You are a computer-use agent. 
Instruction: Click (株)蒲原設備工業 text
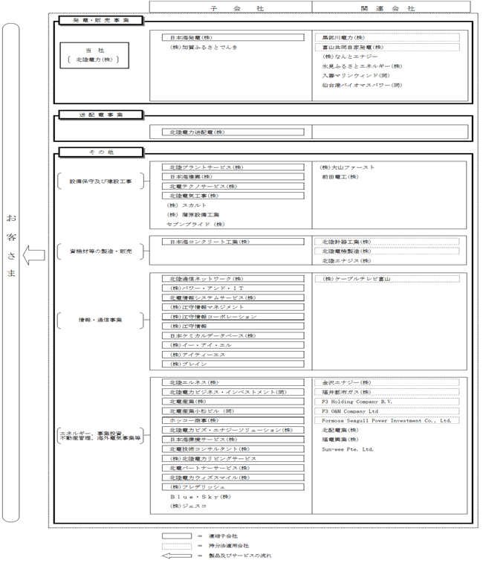coord(193,215)
